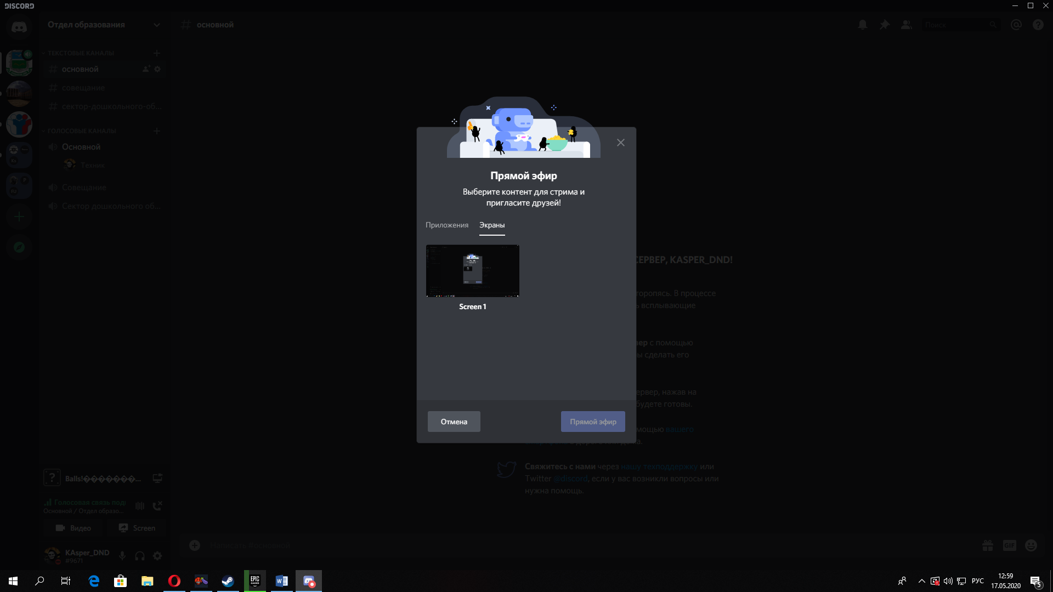The width and height of the screenshot is (1053, 592).
Task: Explore public servers compass icon
Action: [19, 247]
